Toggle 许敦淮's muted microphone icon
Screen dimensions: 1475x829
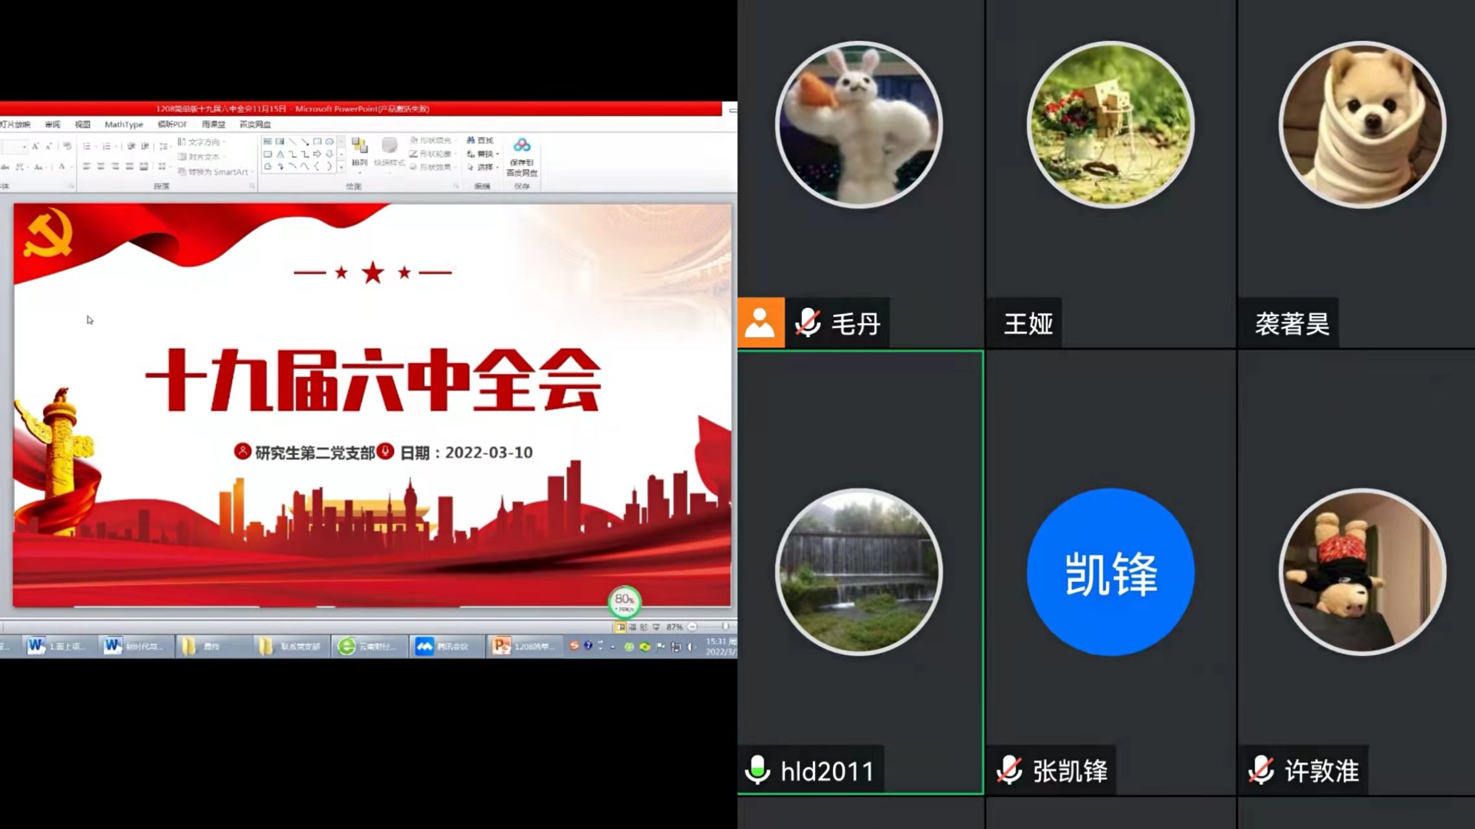click(1261, 770)
